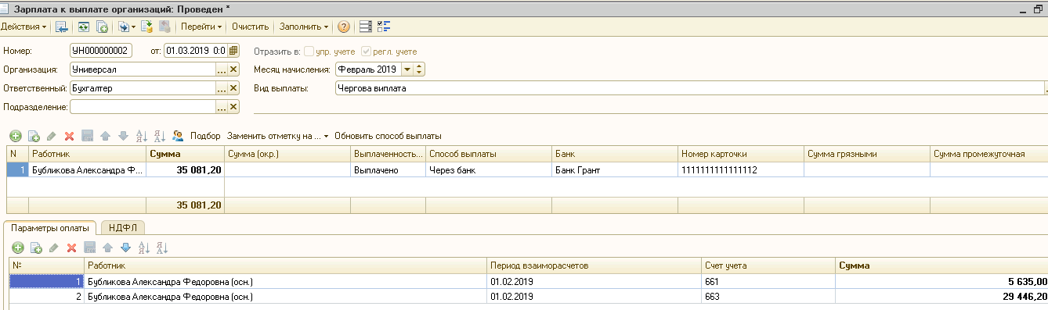Viewport: 1048px width, 310px height.
Task: Move row down in workers table toolbar
Action: (x=123, y=136)
